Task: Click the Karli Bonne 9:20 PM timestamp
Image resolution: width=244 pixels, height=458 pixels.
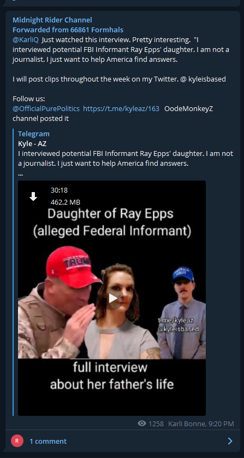Action: click(x=201, y=424)
